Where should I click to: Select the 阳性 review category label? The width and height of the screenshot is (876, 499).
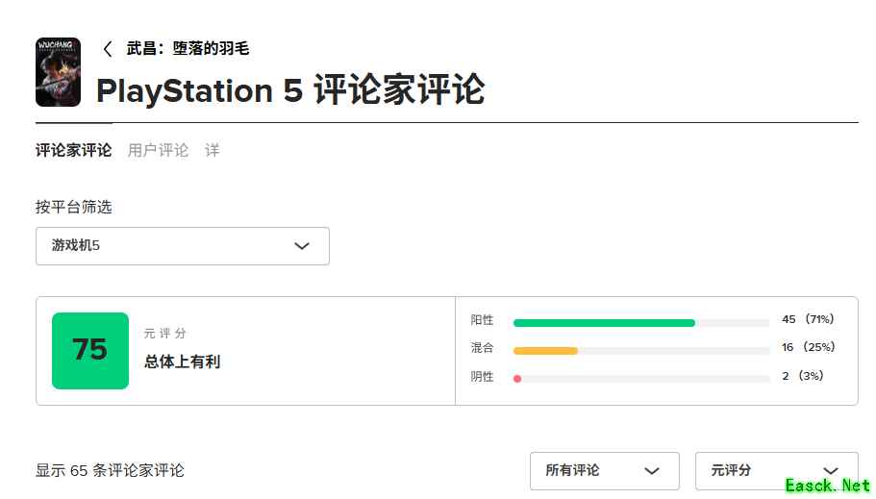coord(482,320)
